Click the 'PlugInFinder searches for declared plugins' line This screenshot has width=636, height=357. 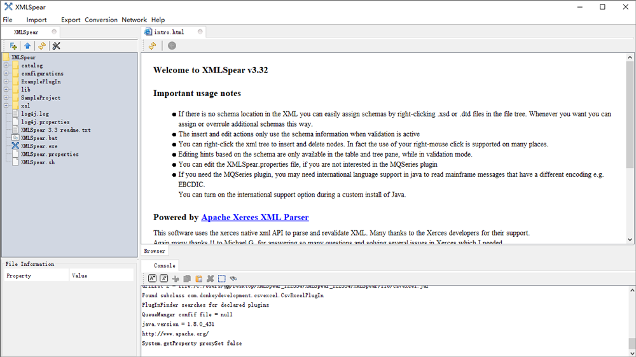(x=205, y=305)
